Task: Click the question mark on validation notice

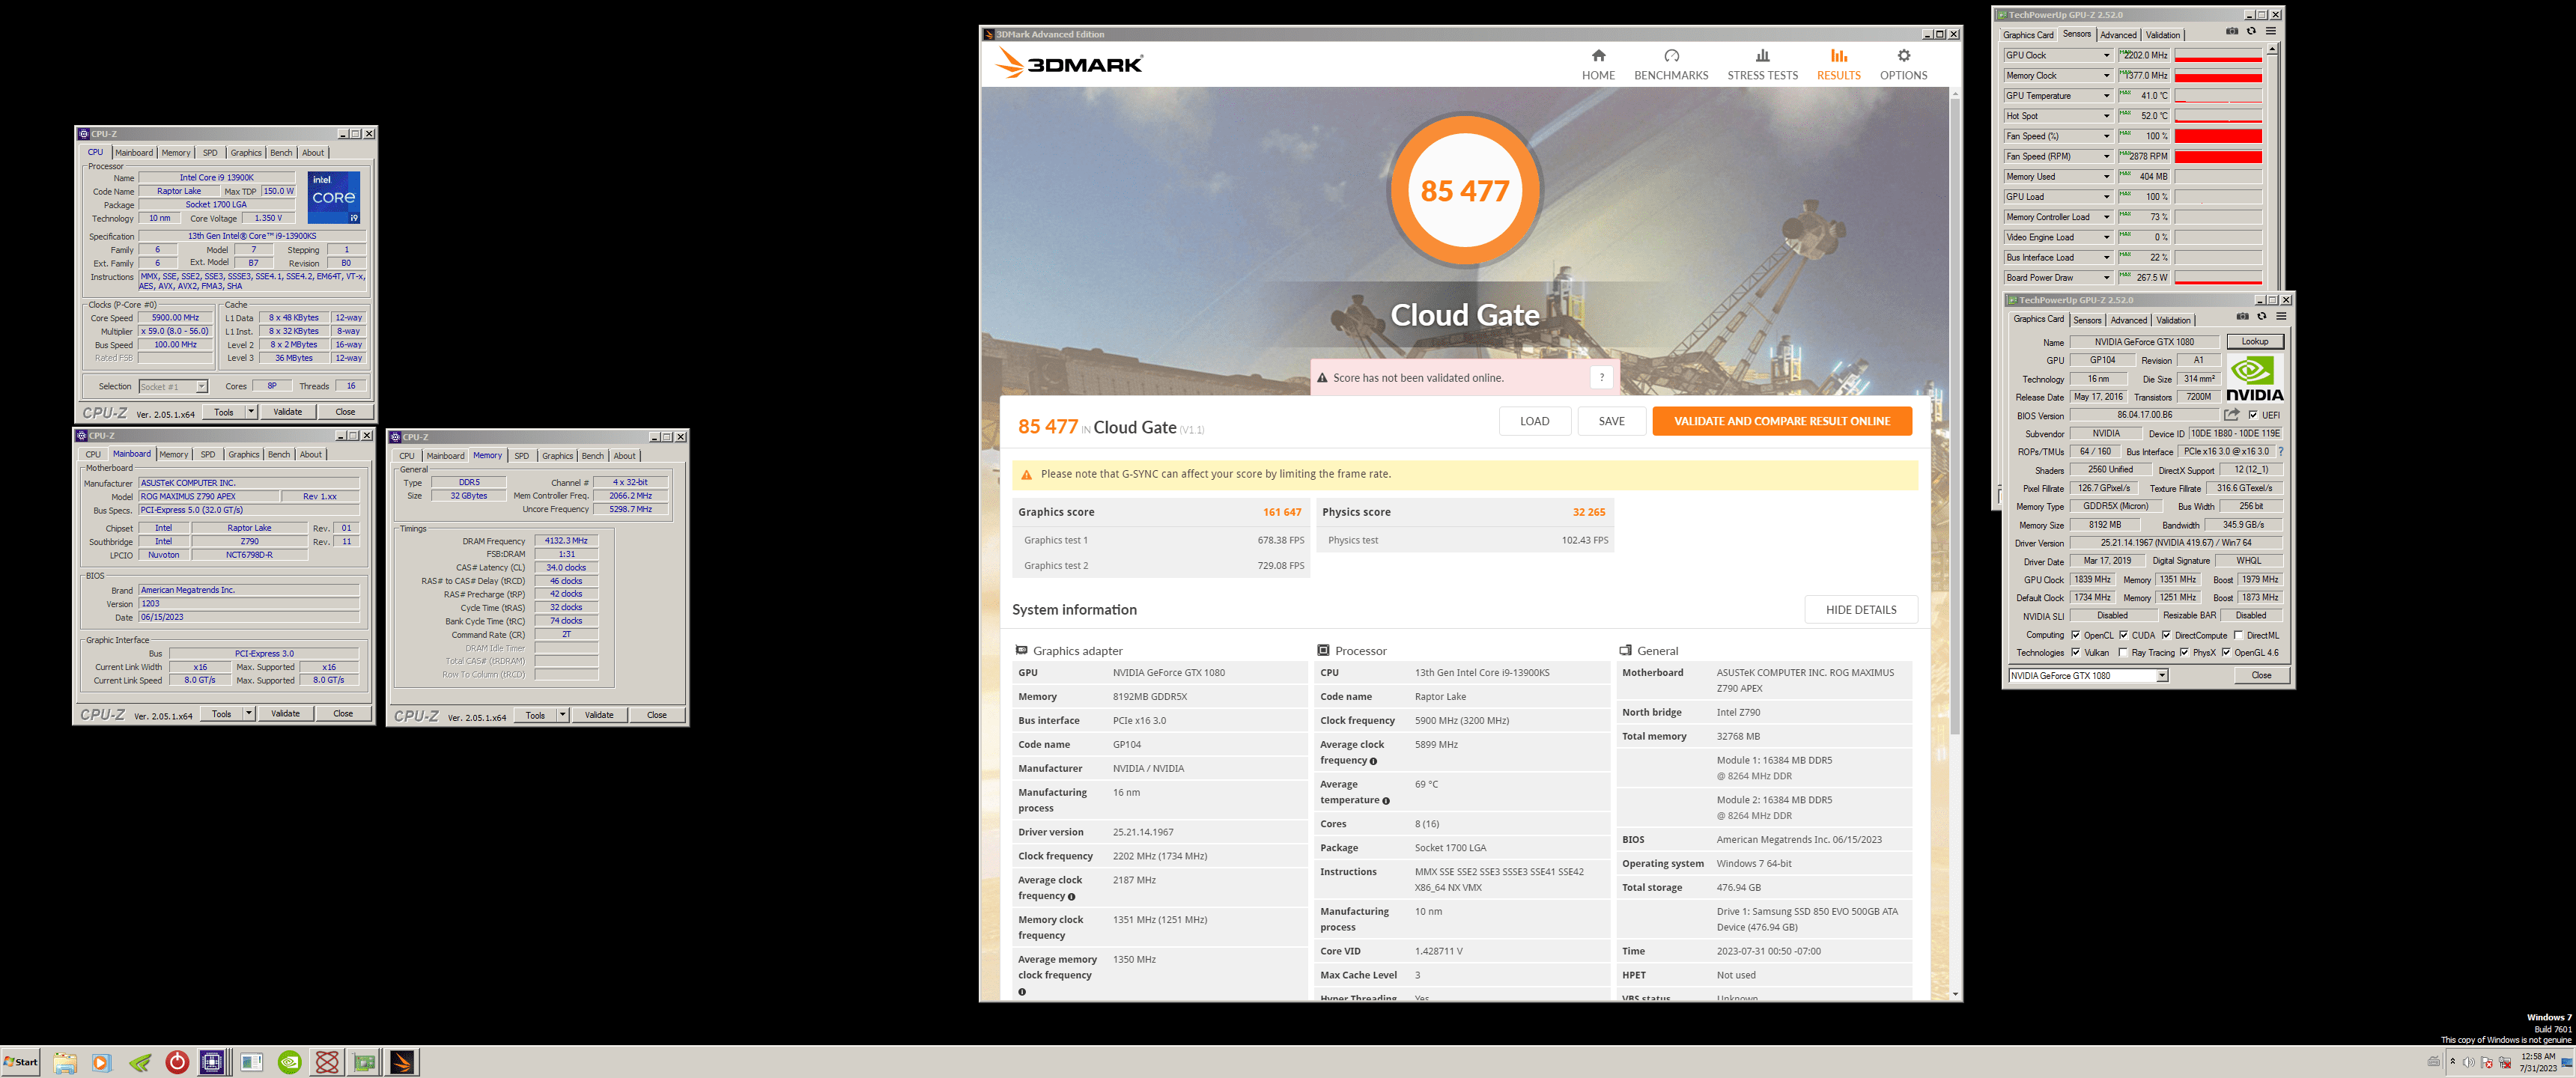Action: coord(1601,377)
